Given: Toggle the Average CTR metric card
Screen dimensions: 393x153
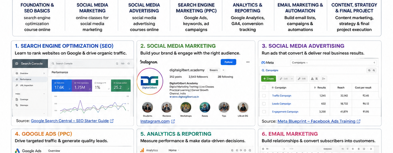Looking at the screenshot, I should tap(101, 86).
